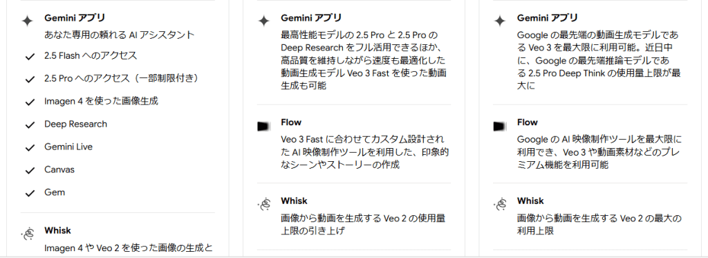The width and height of the screenshot is (708, 258).
Task: Click the Gemini sparkle icon in middle column
Action: (x=263, y=21)
